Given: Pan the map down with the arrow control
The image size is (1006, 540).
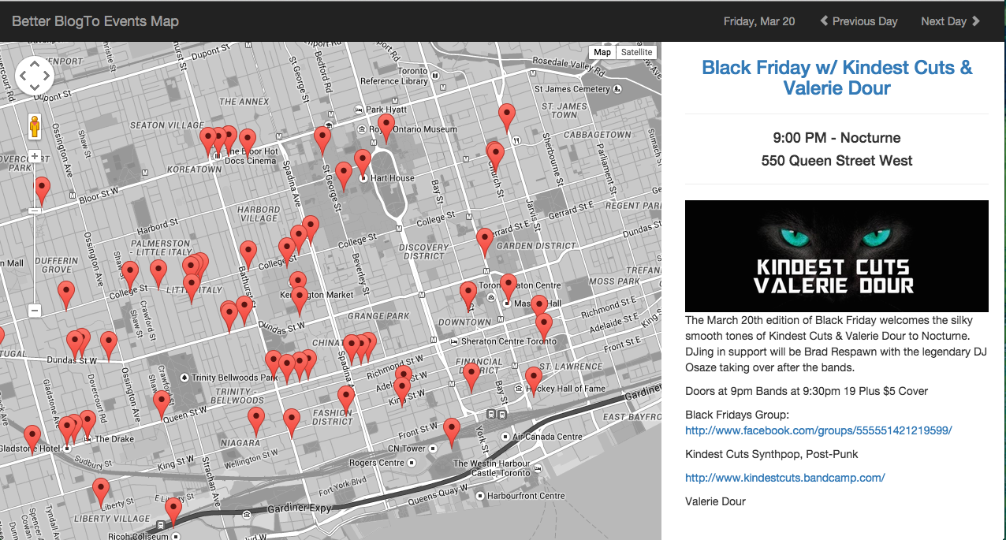Looking at the screenshot, I should click(34, 89).
